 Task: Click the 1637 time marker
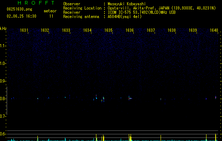pyautogui.click(x=151, y=30)
